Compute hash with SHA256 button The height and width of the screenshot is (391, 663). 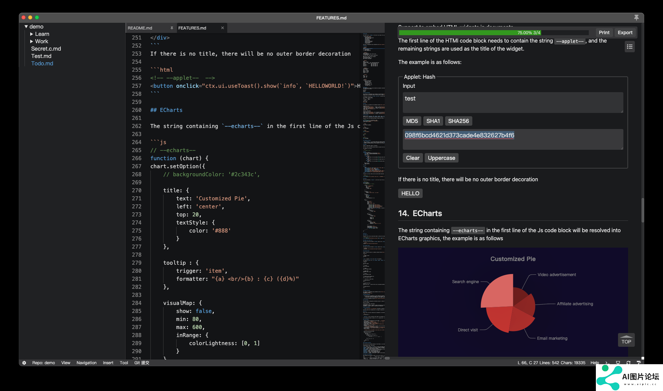(459, 121)
